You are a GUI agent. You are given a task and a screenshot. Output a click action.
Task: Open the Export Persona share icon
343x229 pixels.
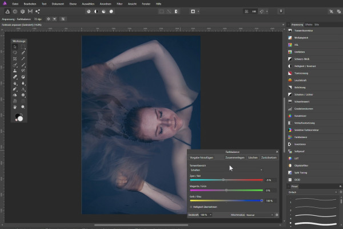pos(38,11)
